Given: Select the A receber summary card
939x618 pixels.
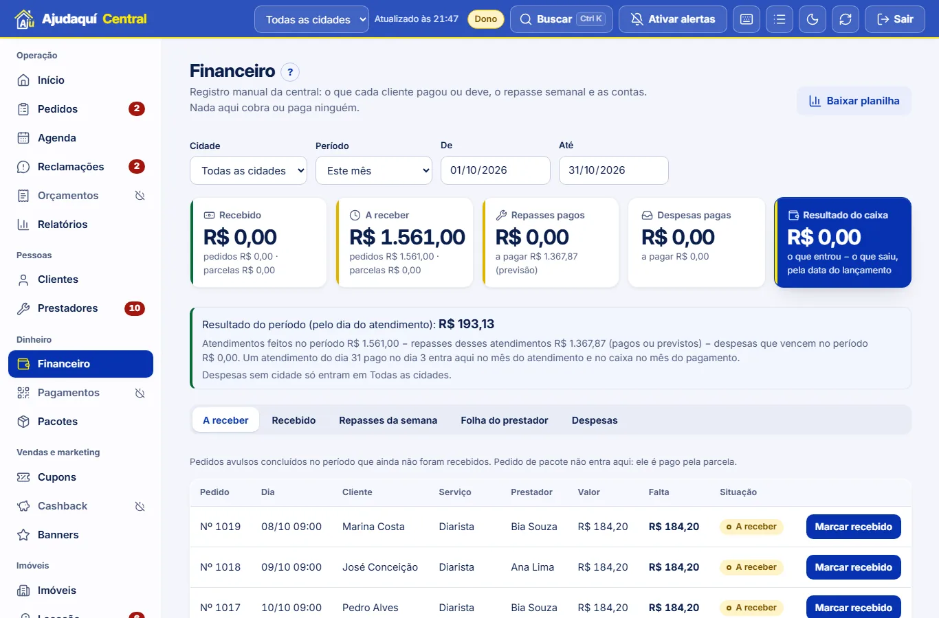Looking at the screenshot, I should pyautogui.click(x=405, y=242).
